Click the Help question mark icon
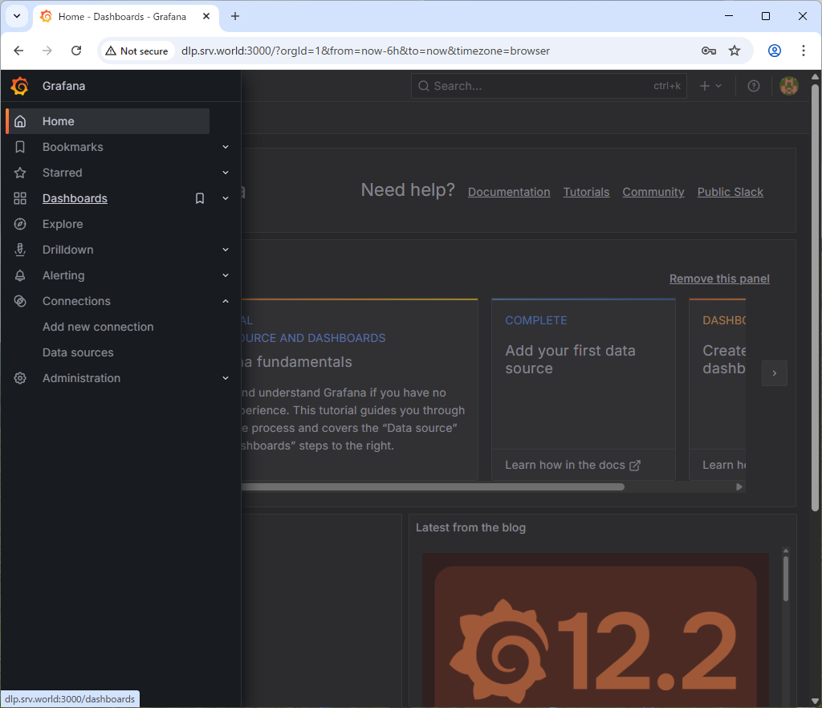This screenshot has height=708, width=822. (753, 86)
